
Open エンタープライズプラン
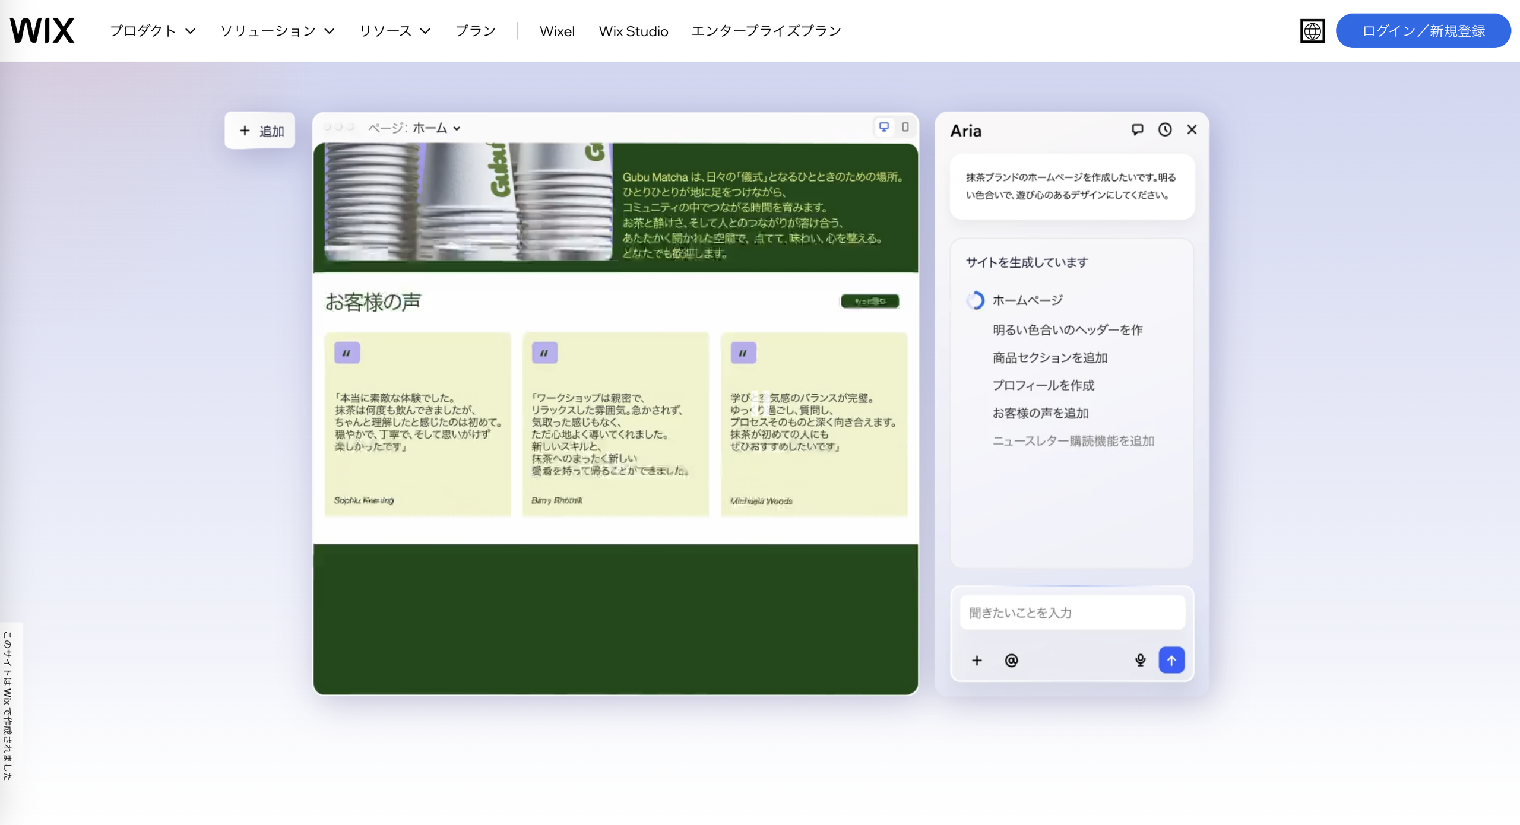point(766,31)
